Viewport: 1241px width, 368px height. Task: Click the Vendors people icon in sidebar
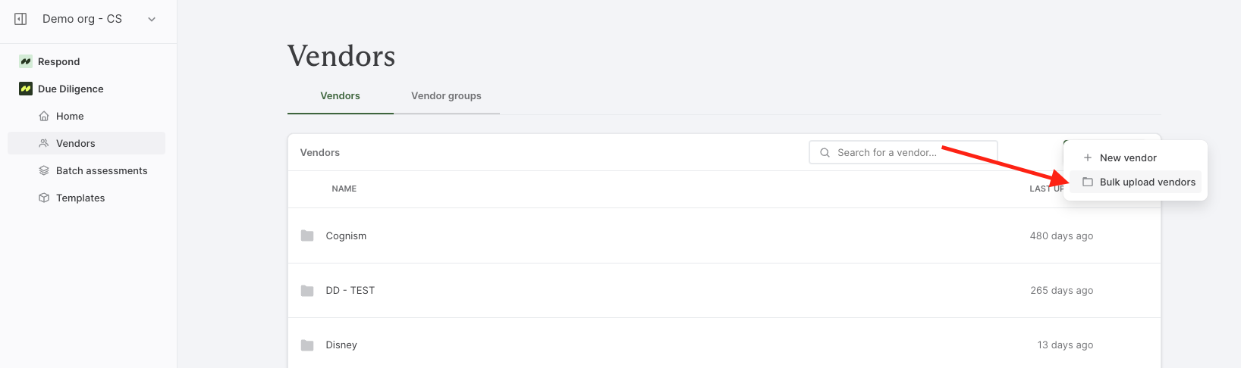(44, 143)
